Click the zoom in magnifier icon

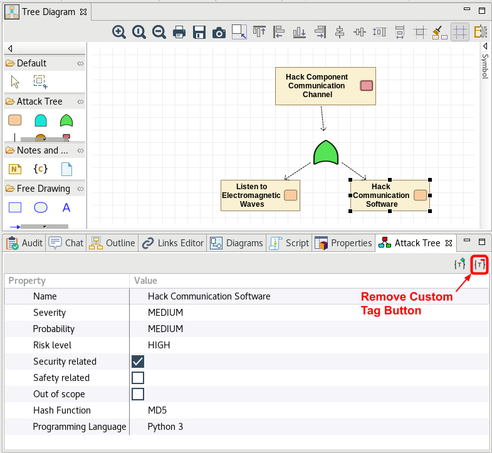119,32
